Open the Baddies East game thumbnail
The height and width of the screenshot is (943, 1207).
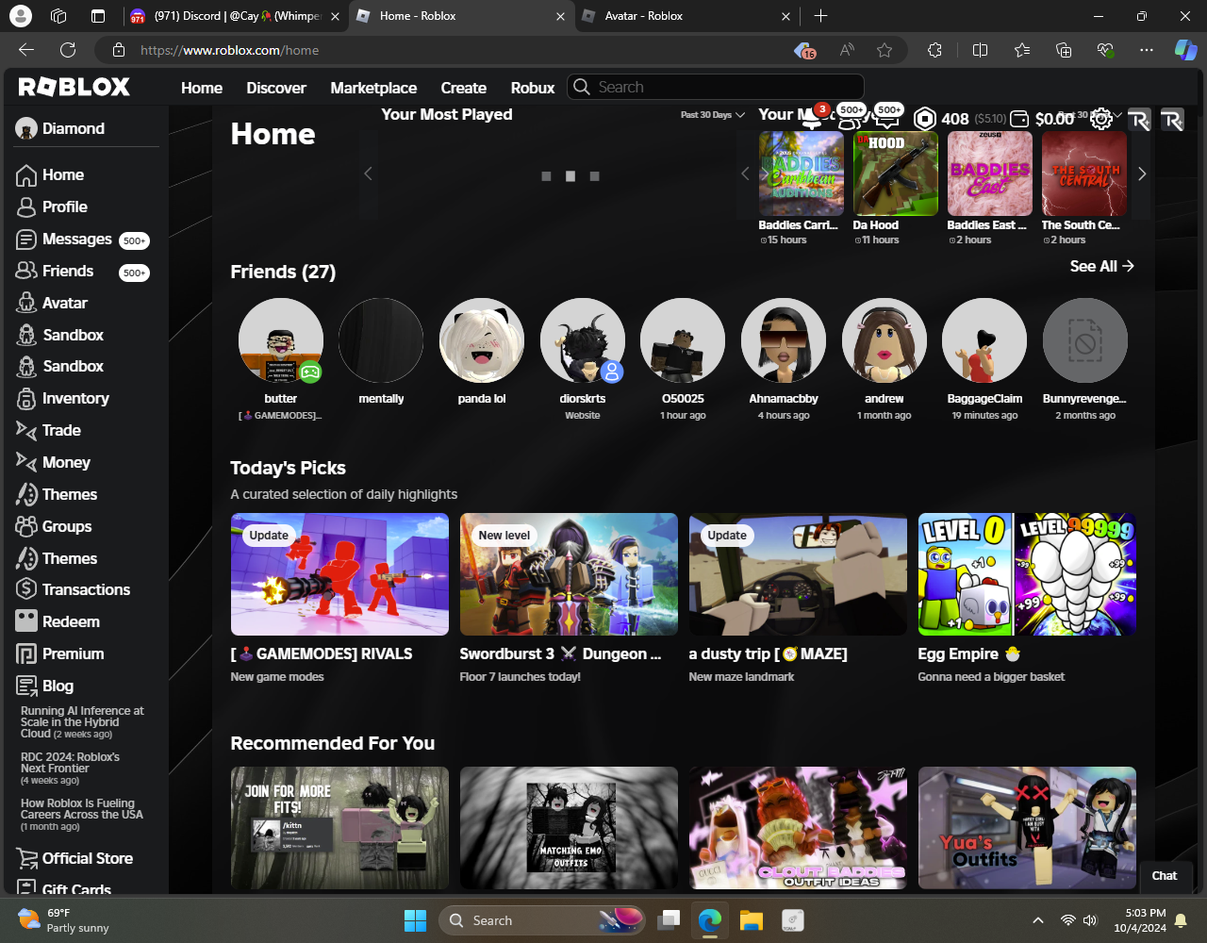[990, 174]
